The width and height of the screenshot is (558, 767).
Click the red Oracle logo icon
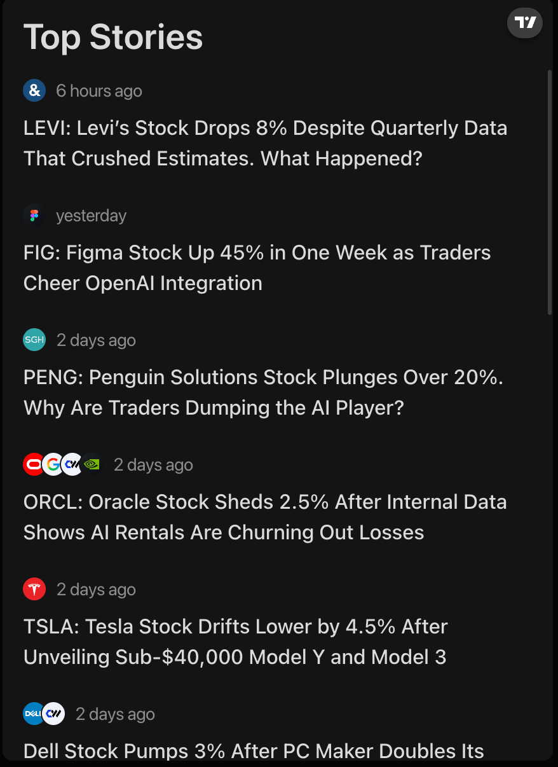34,465
